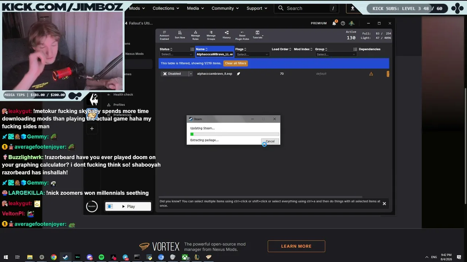Toggle Autosort Enabled in Vortex toolbar
Image resolution: width=467 pixels, height=262 pixels.
click(164, 35)
